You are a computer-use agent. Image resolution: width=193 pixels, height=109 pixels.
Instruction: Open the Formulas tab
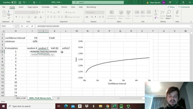coord(46,7)
